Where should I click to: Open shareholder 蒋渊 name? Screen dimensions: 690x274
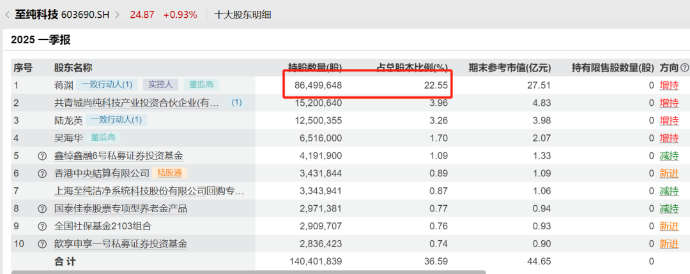(x=63, y=85)
